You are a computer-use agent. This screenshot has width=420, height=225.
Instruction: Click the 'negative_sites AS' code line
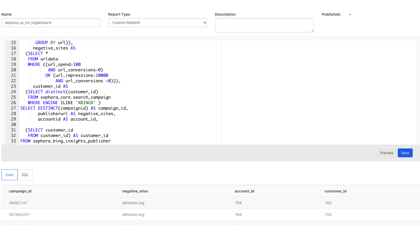[54, 48]
